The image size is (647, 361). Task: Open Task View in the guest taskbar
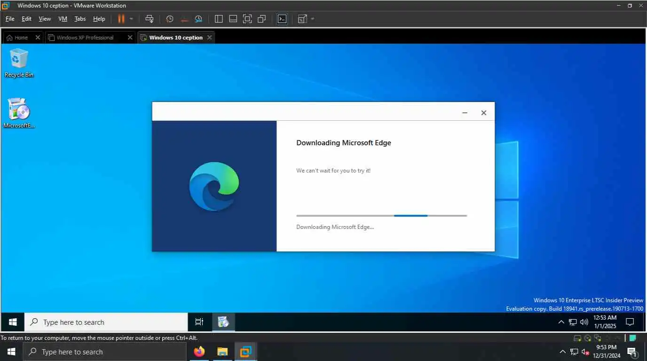[x=199, y=322]
